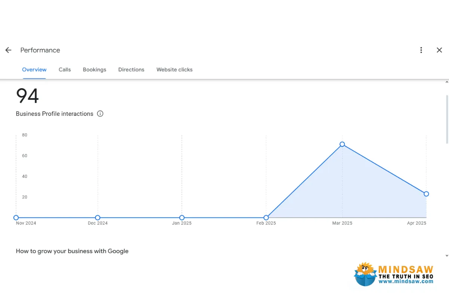Click the Mindsaw sun mascot logo
Viewport: 449px width, 299px height.
coord(365,274)
